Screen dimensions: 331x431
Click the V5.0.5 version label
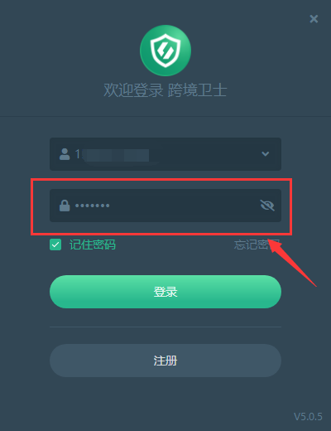point(308,417)
